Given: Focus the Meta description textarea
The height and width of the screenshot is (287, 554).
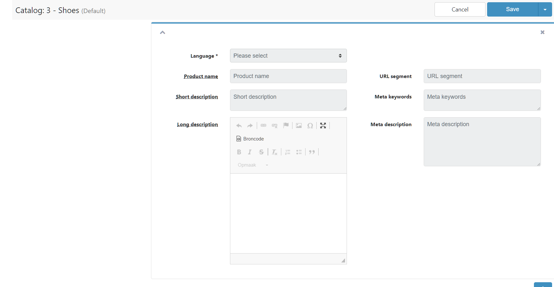Looking at the screenshot, I should point(482,142).
